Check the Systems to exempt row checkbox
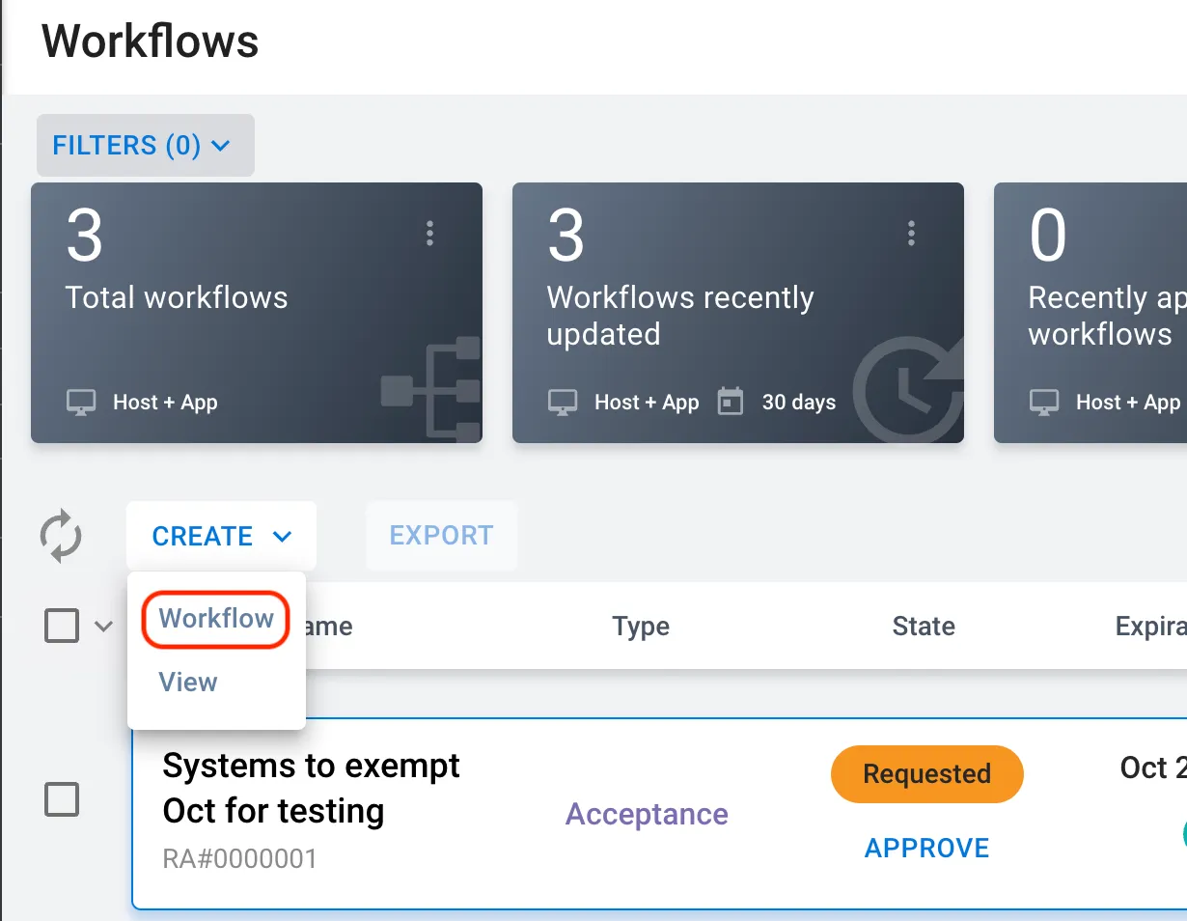Viewport: 1187px width, 921px height. 62,799
